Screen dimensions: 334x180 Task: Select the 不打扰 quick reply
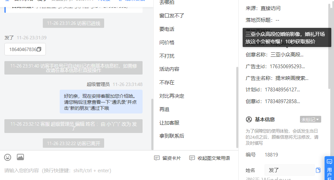coord(167,56)
